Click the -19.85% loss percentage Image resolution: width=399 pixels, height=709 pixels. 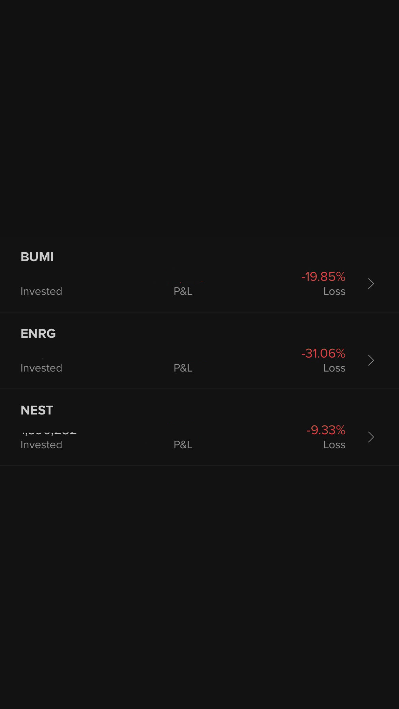pos(323,277)
